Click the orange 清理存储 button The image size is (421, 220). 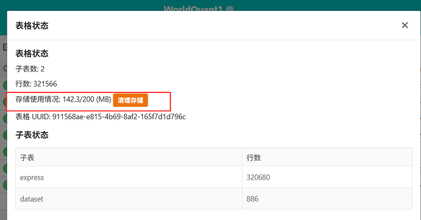point(131,100)
